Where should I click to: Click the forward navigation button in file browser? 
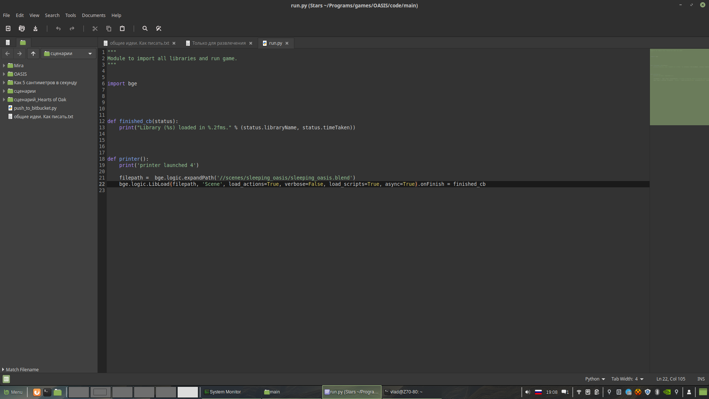tap(19, 53)
